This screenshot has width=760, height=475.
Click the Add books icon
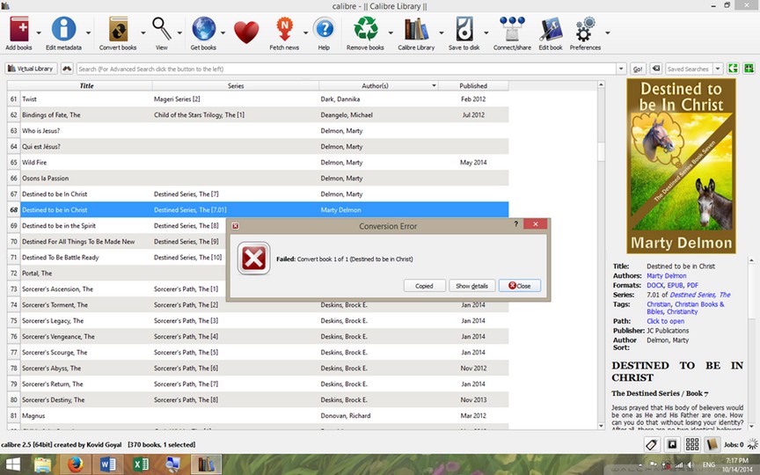(18, 30)
